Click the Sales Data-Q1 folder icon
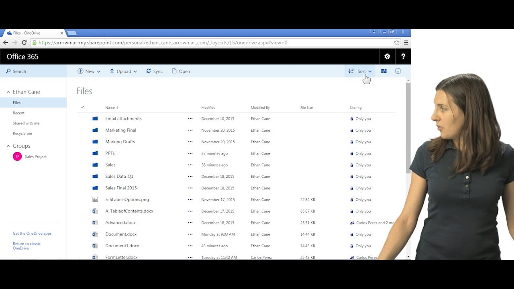This screenshot has height=289, width=514. click(95, 176)
